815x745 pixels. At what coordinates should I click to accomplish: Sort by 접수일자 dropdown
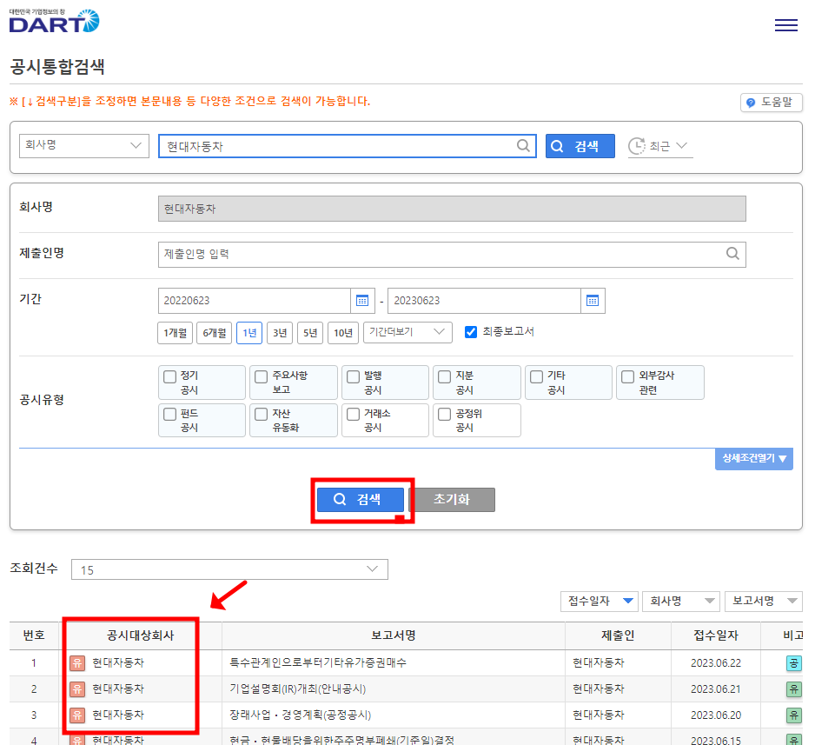click(x=600, y=601)
